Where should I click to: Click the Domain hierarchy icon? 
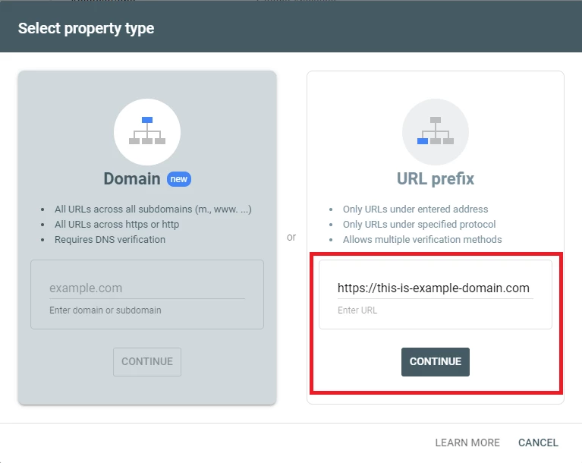147,131
